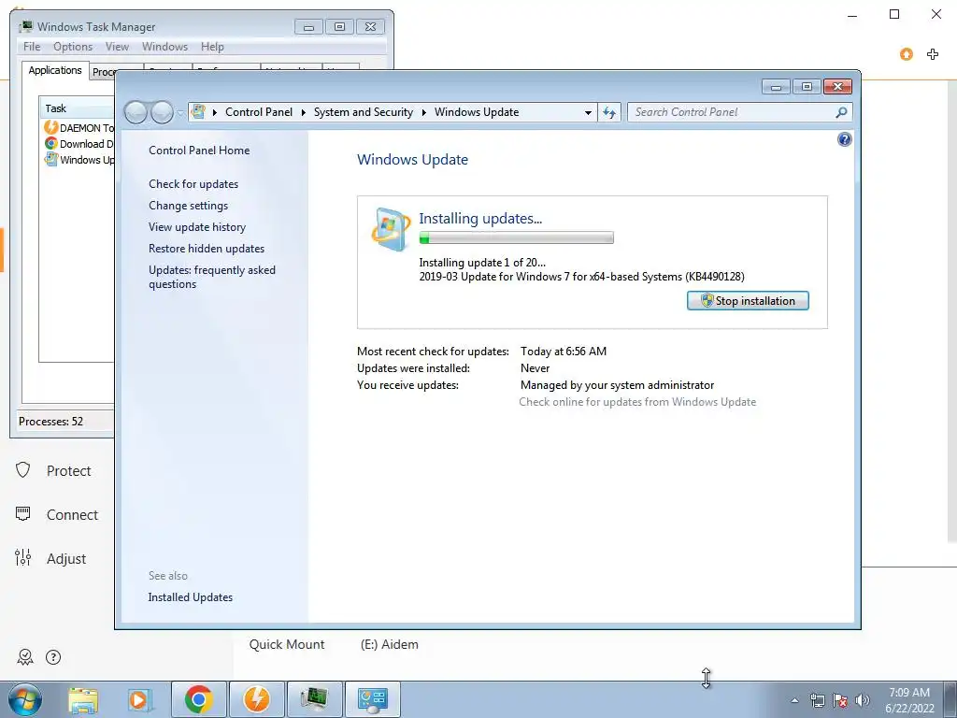Open Windows Explorer from taskbar
Image resolution: width=957 pixels, height=718 pixels.
pos(83,699)
